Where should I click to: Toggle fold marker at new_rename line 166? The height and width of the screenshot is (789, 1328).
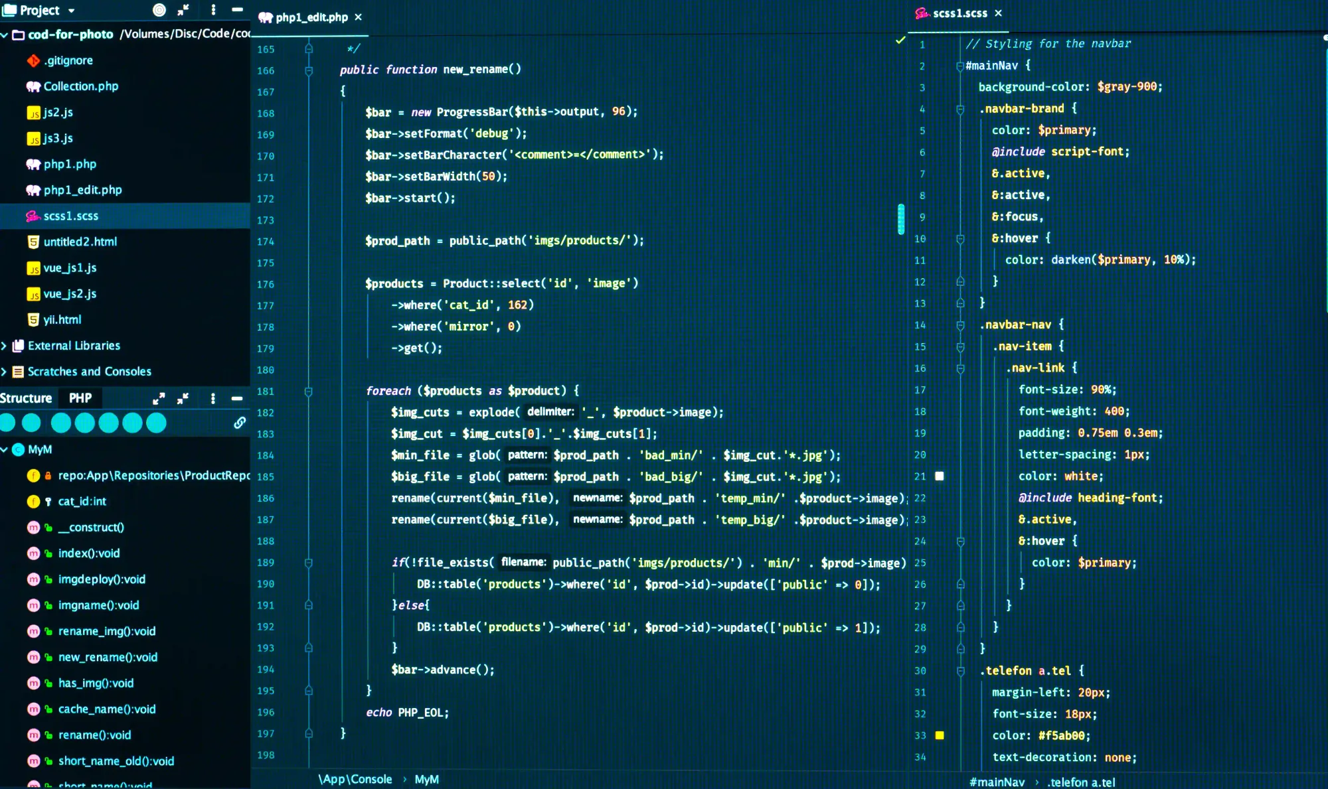click(x=309, y=70)
